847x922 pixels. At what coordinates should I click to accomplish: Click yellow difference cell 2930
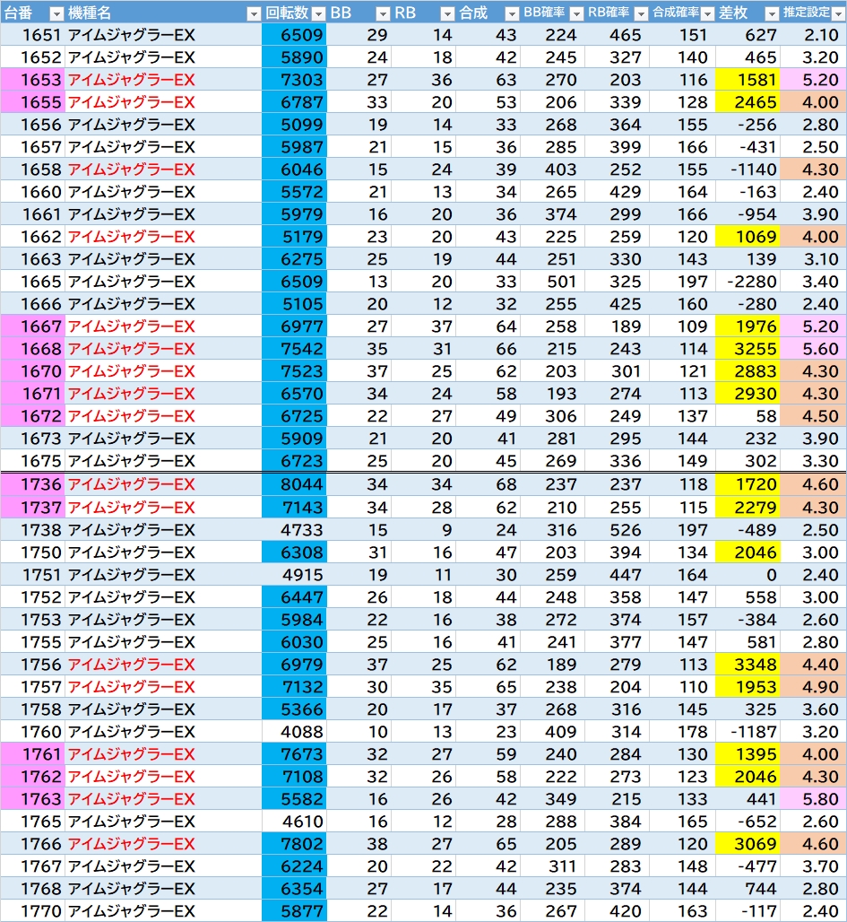[748, 394]
